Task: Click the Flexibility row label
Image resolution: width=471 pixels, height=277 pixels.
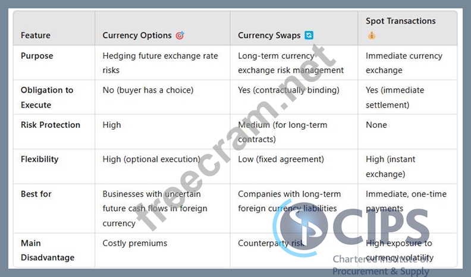Action: (x=40, y=159)
